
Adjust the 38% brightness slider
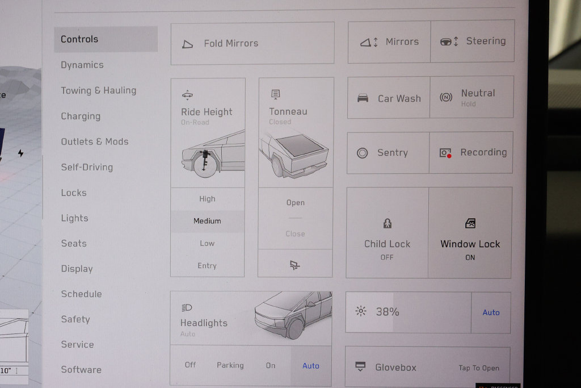pos(409,312)
